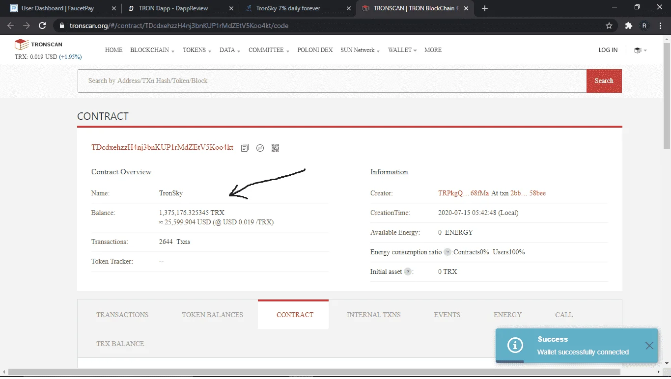The height and width of the screenshot is (379, 671).
Task: Switch to the INTERNAL TXNS tab
Action: click(374, 315)
